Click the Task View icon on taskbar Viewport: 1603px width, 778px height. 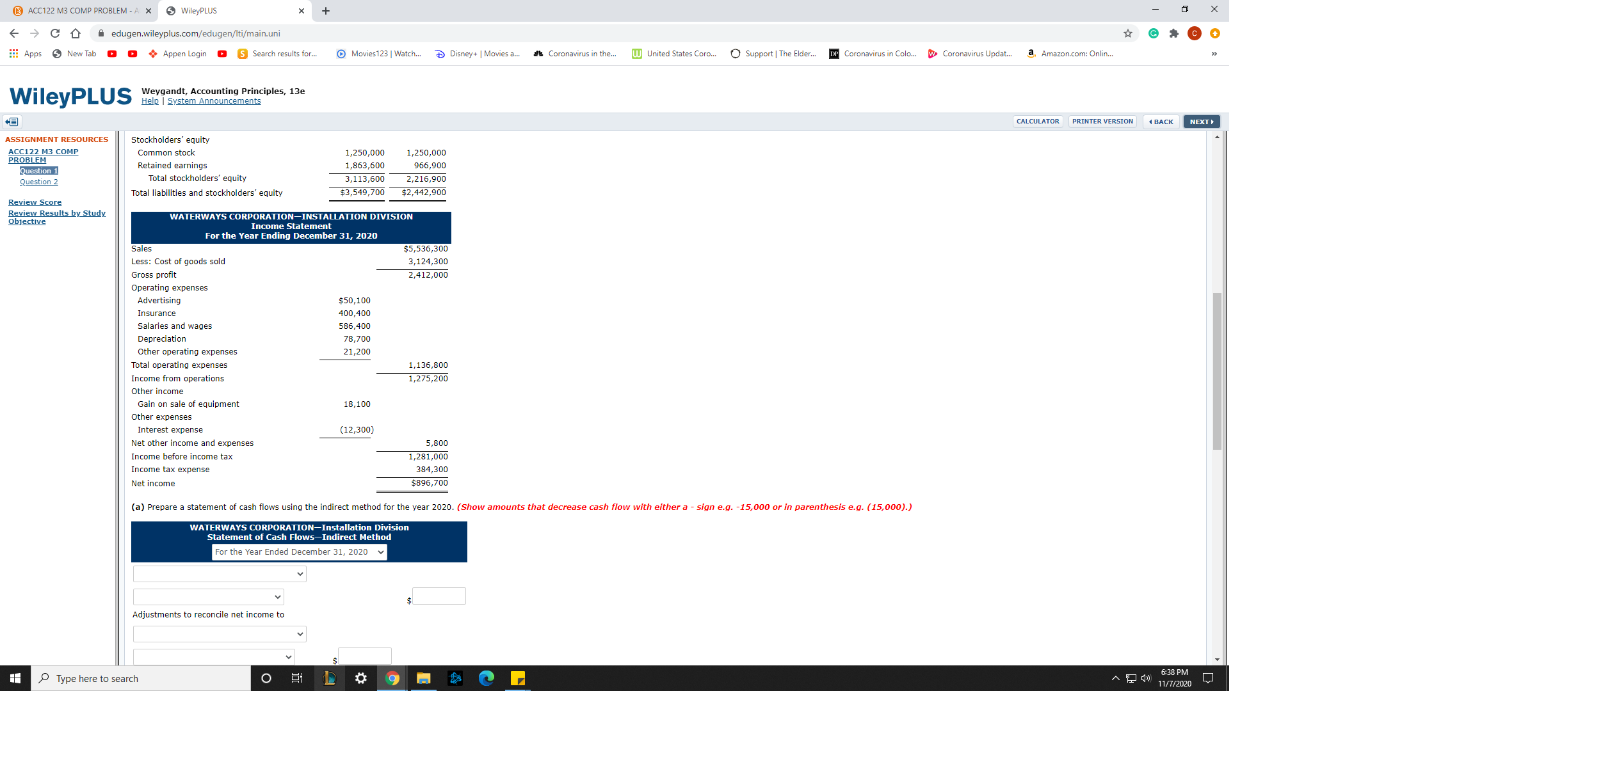point(297,678)
